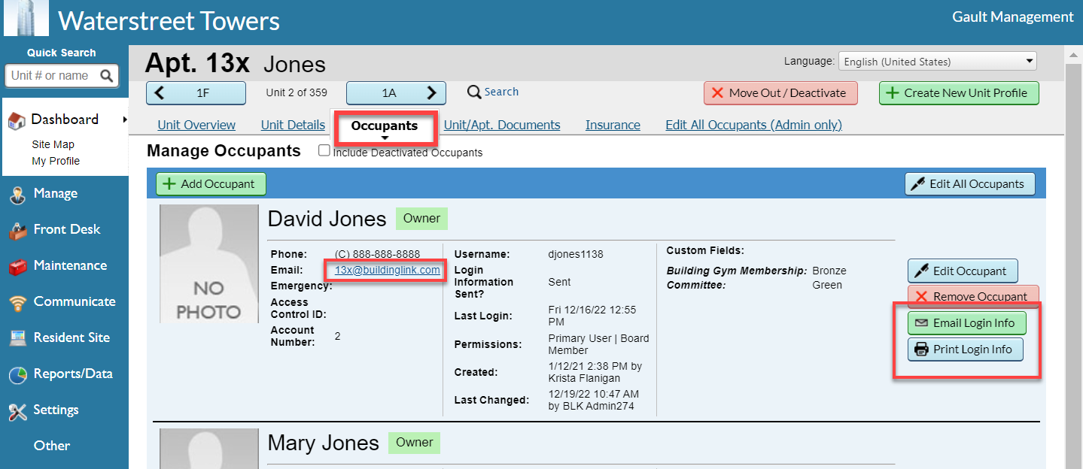Screen dimensions: 1083x469
Task: Click the printer icon on Print Login Info
Action: click(921, 349)
